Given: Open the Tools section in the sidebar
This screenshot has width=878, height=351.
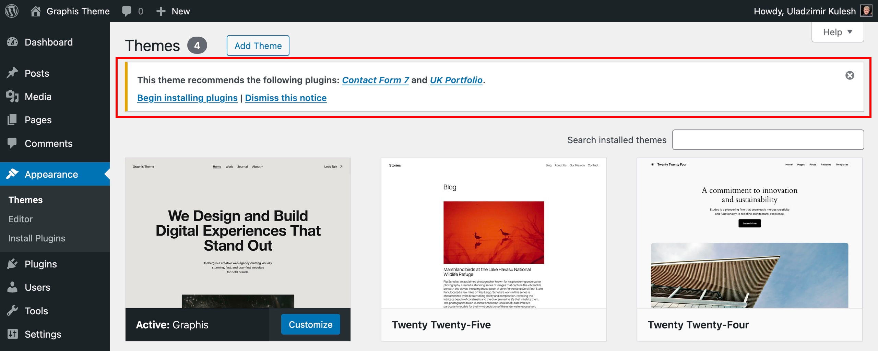Looking at the screenshot, I should pyautogui.click(x=36, y=311).
